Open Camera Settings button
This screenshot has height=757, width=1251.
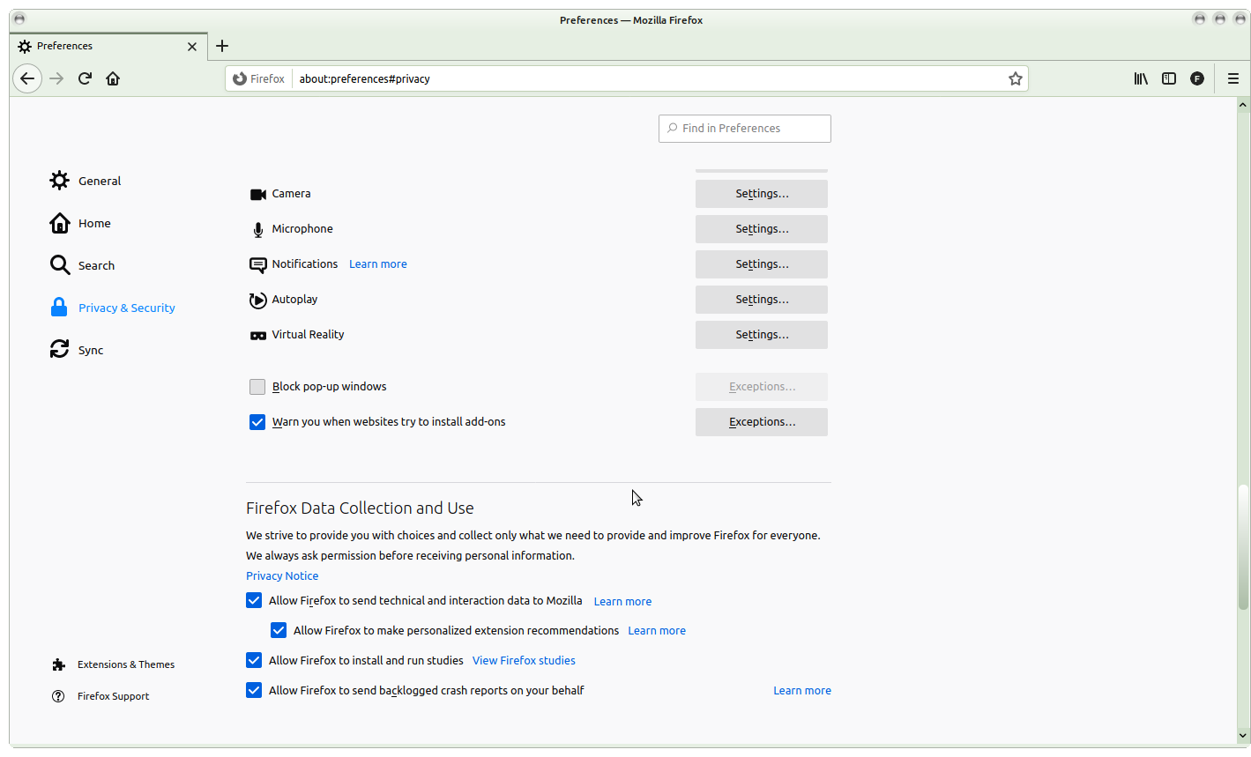click(x=762, y=194)
